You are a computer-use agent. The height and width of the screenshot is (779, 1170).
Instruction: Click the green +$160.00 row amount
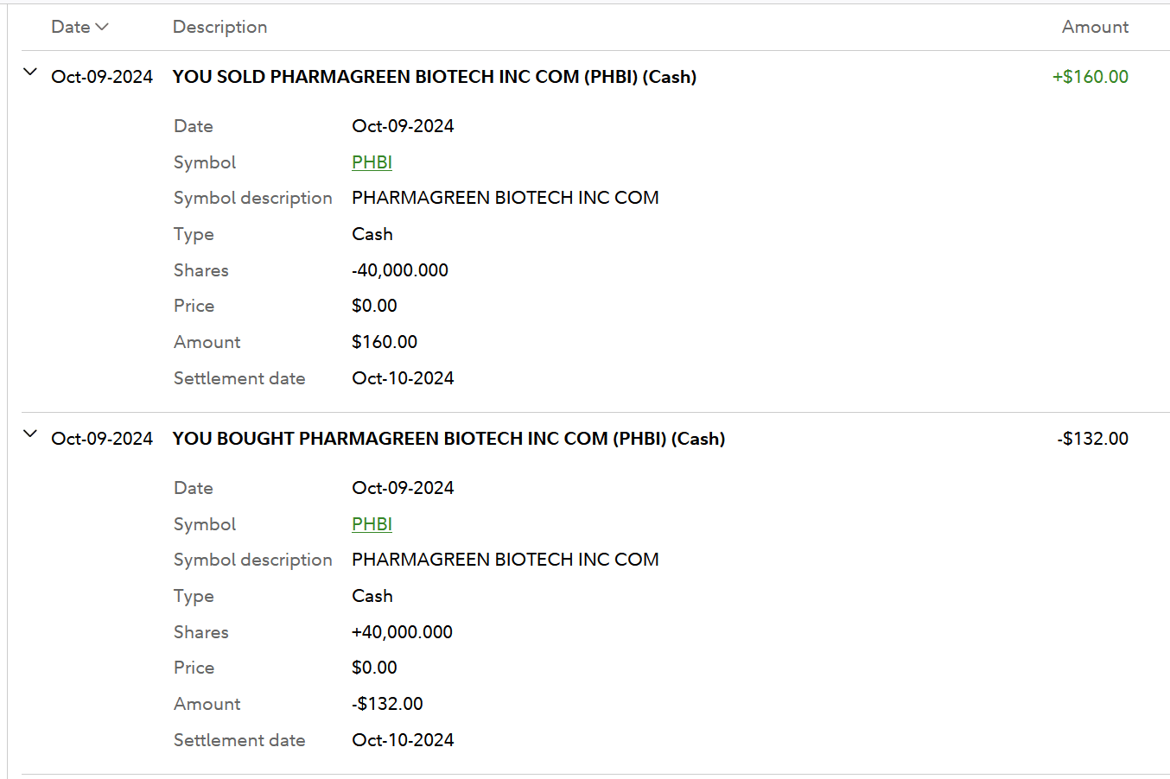point(1090,77)
